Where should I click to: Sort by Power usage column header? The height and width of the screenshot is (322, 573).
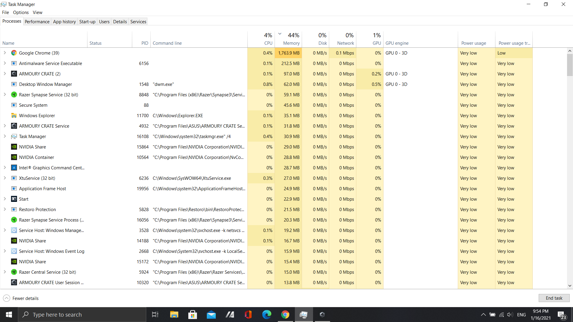(x=476, y=39)
